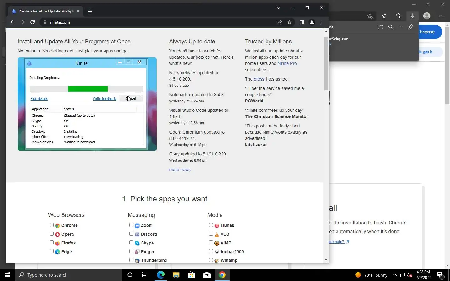Tick the Opera checkbox
The image size is (450, 281).
click(x=52, y=234)
